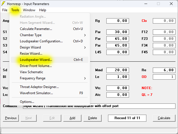Click the red Cir label

click(x=144, y=21)
